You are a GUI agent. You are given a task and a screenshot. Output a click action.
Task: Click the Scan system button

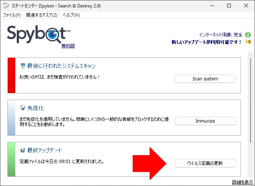[205, 79]
